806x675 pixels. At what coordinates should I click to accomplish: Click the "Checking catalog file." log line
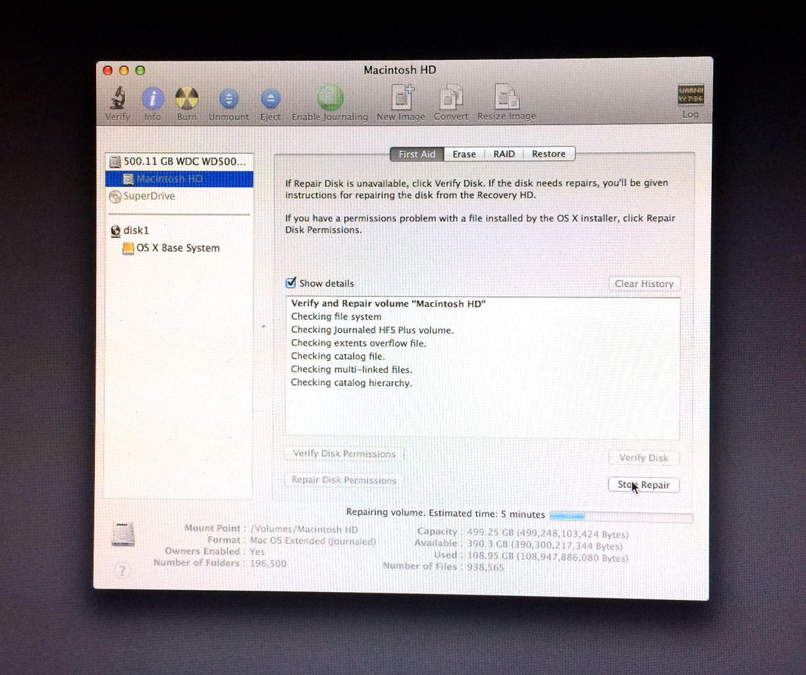point(338,356)
